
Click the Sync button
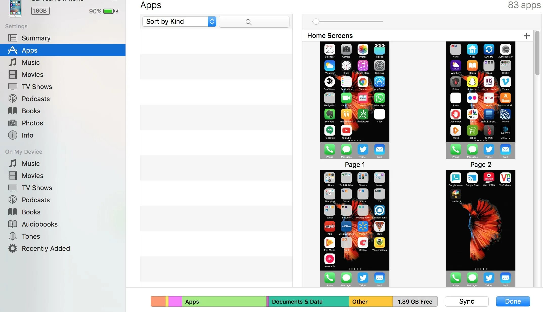(467, 301)
